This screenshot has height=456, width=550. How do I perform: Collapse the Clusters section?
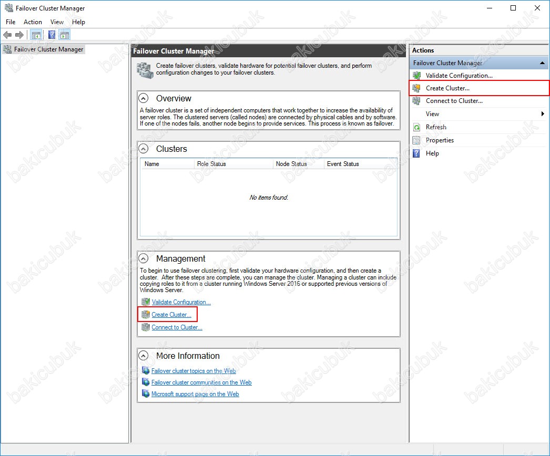pyautogui.click(x=144, y=149)
